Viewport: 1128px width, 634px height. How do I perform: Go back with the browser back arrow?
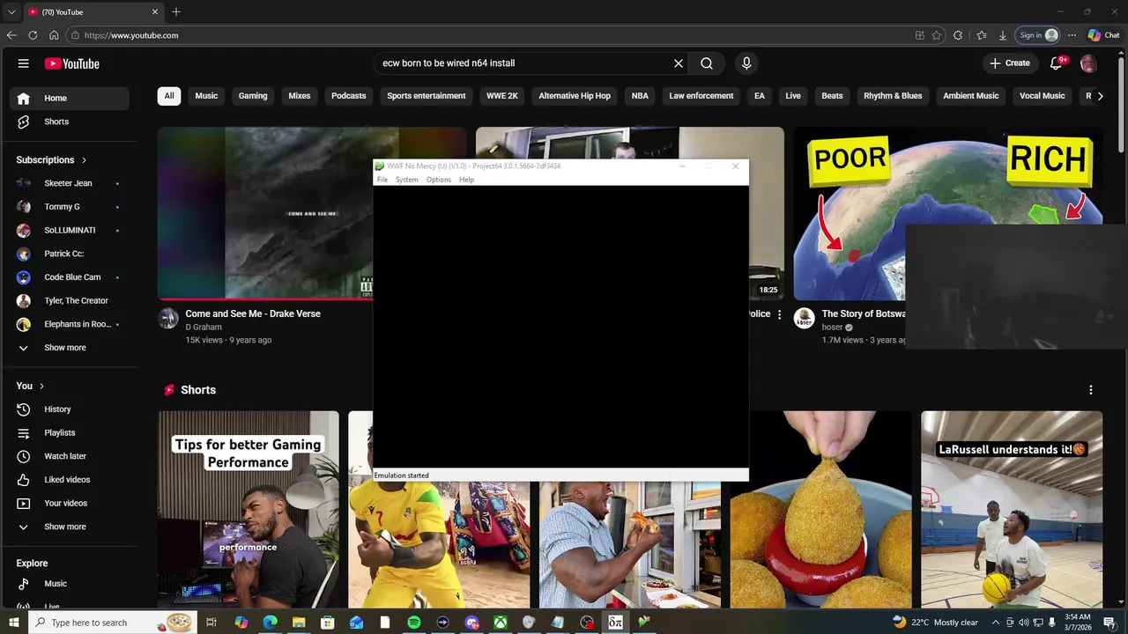(x=11, y=35)
